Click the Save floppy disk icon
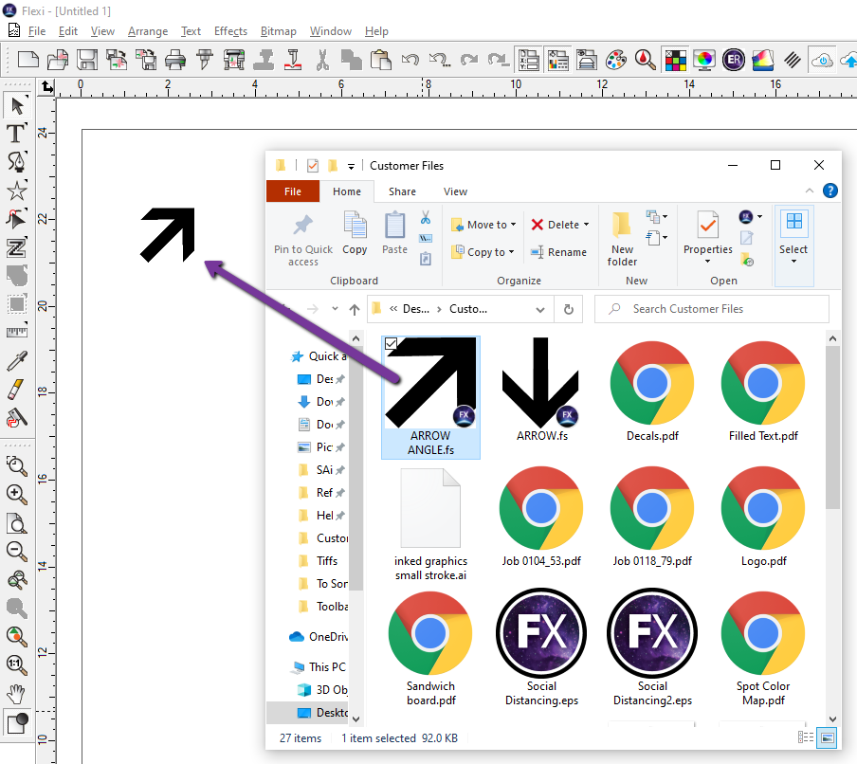 (x=87, y=60)
